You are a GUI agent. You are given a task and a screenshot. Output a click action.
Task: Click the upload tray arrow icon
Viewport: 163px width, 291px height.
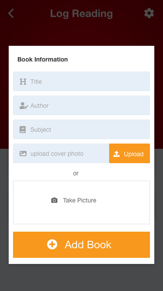pyautogui.click(x=116, y=154)
